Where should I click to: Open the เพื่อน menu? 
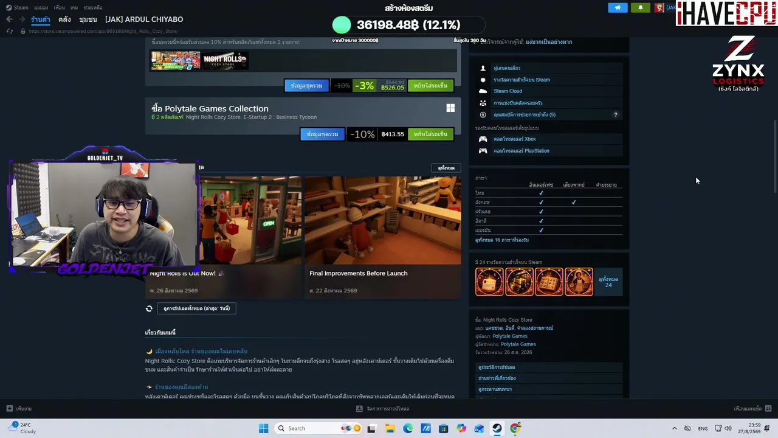coord(59,7)
